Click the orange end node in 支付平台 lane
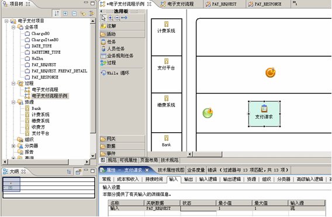The image size is (332, 217). [271, 73]
